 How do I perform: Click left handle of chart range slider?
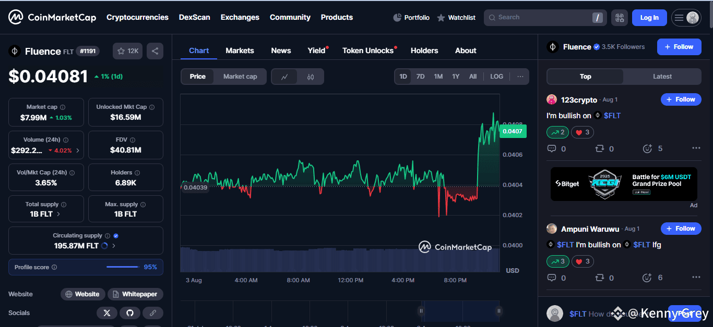click(421, 311)
